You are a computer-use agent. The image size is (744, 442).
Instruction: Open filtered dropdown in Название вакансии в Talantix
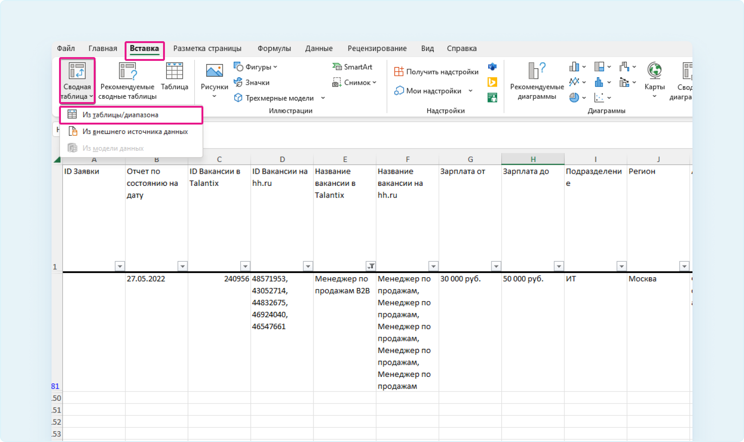tap(371, 266)
